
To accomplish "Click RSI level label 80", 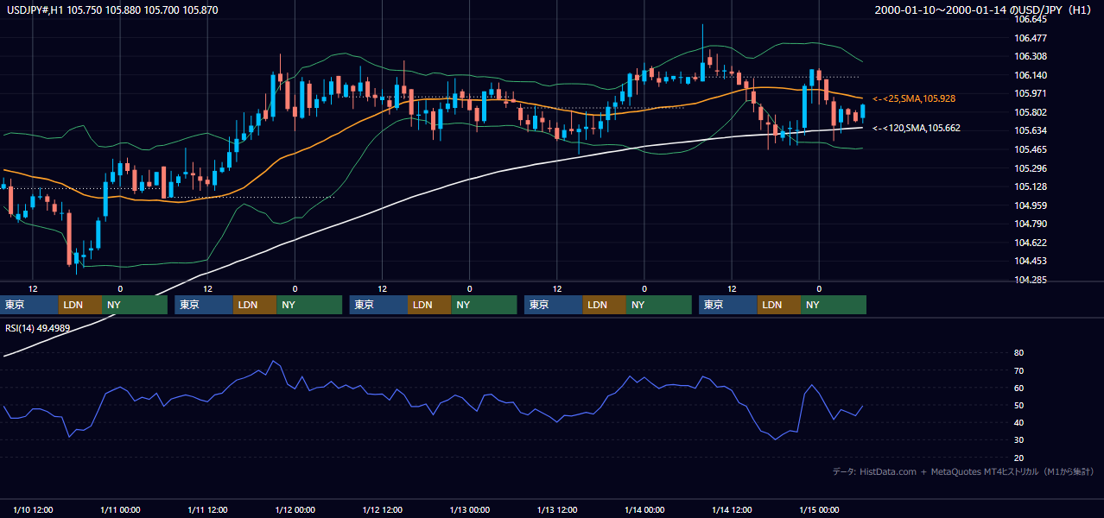I will pos(1018,353).
